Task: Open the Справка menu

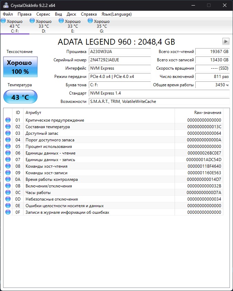Action: coord(89,14)
